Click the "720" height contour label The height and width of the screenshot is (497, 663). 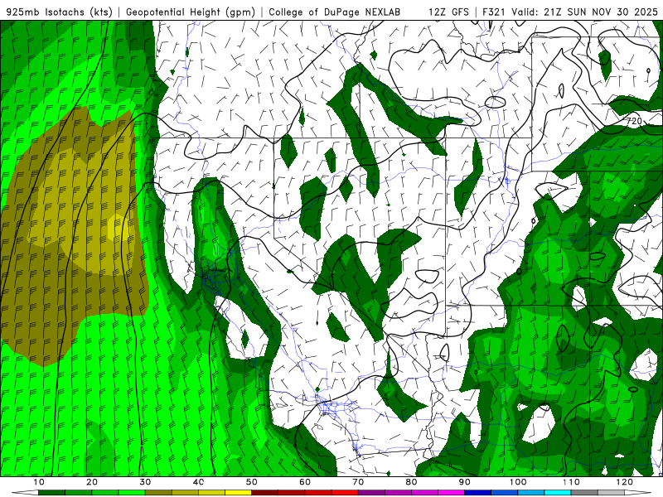(634, 121)
